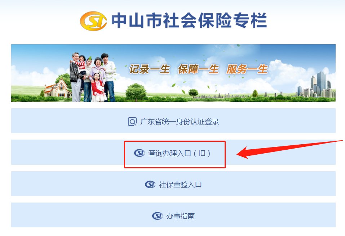Click the 保障一生 slogan on banner
Viewport: 345px width, 236px height.
tap(198, 69)
